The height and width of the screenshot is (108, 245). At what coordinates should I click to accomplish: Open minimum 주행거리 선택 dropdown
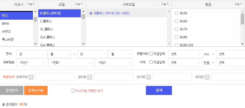pos(185,54)
